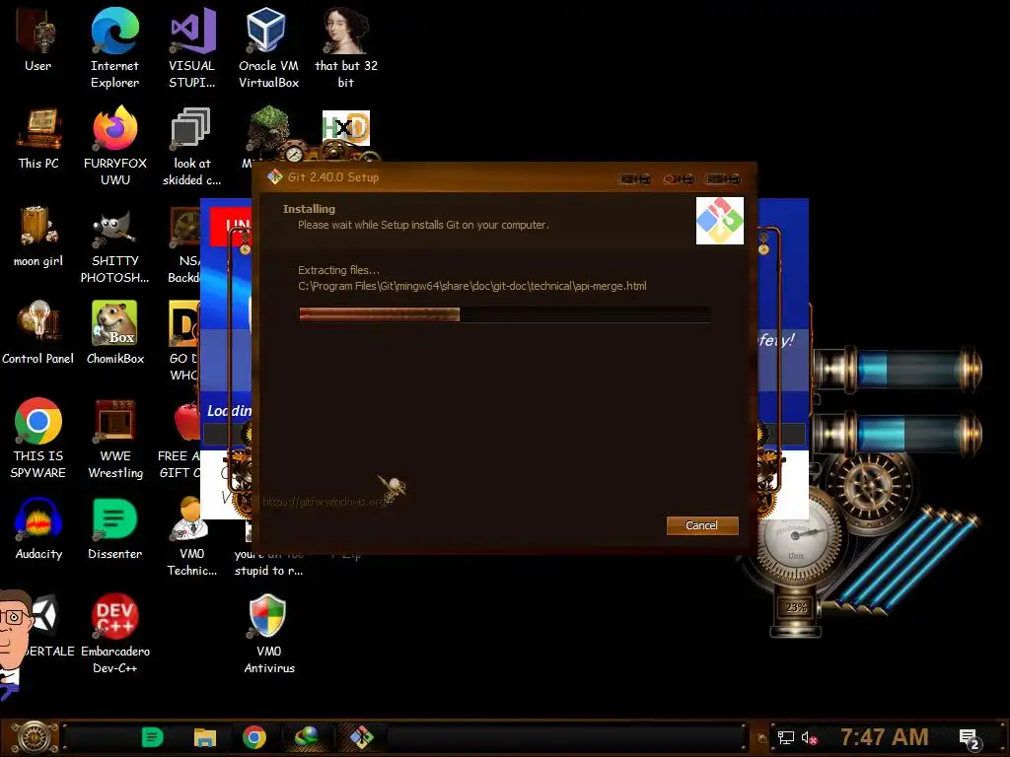The width and height of the screenshot is (1010, 757).
Task: Select the globe download manager taskbar icon
Action: point(307,737)
